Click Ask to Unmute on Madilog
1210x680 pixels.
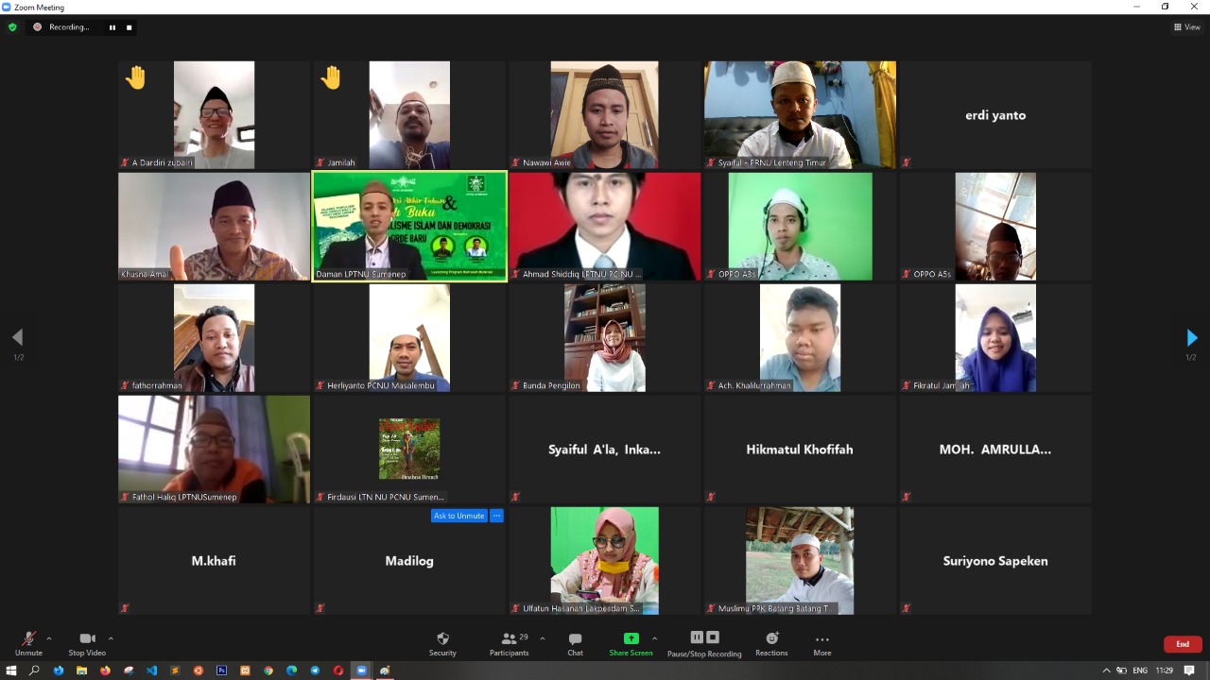click(458, 516)
